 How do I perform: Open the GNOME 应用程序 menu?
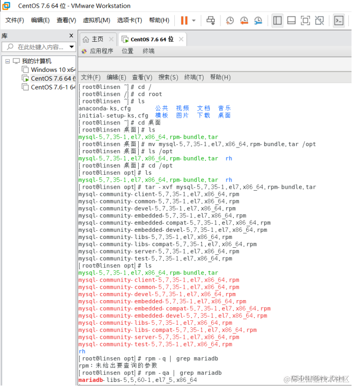pos(101,51)
